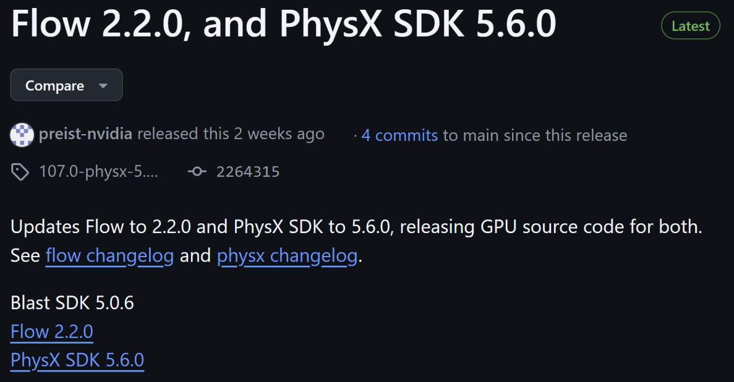Click the green Latest badge
Image resolution: width=734 pixels, height=382 pixels.
690,26
